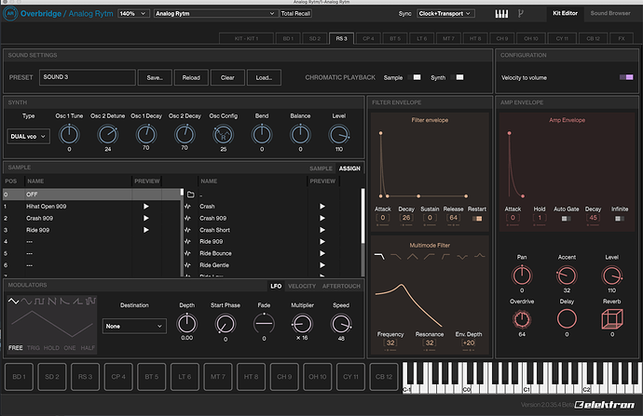Open the Clock+Transport sync dropdown

[446, 14]
